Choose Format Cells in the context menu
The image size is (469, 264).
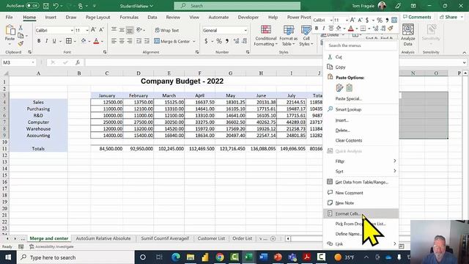[x=361, y=213]
